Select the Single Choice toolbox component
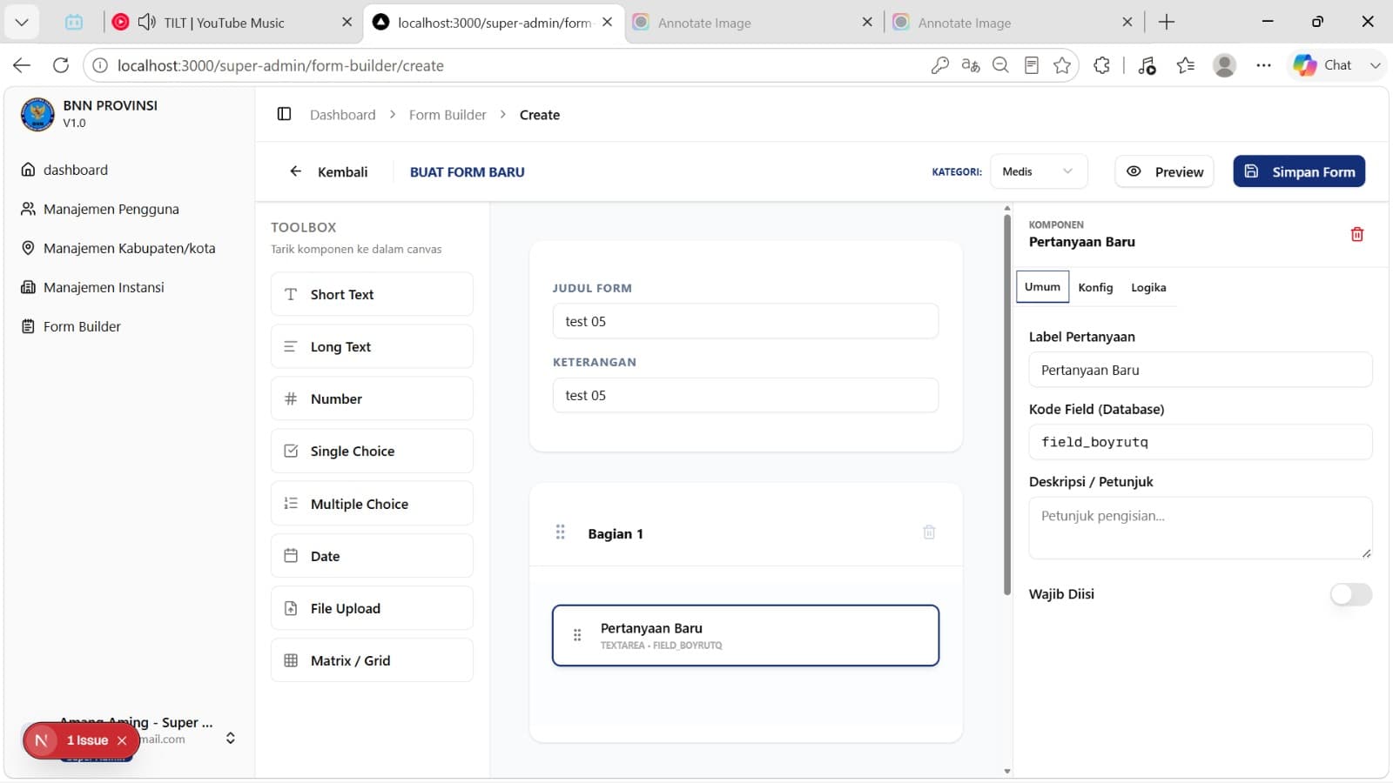The height and width of the screenshot is (783, 1393). click(x=372, y=451)
